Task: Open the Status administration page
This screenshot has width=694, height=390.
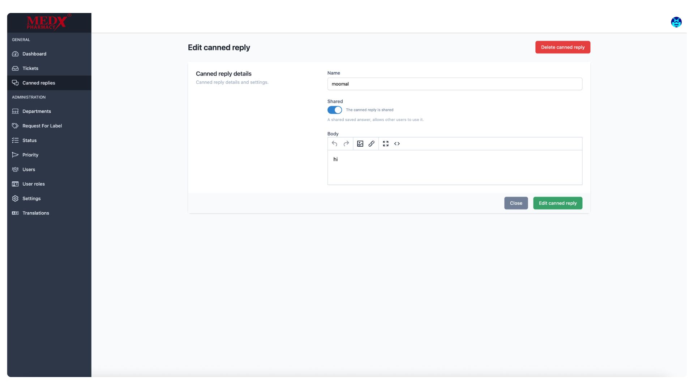Action: point(49,140)
